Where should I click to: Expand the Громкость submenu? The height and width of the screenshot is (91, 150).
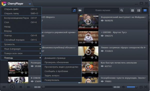coord(21,44)
